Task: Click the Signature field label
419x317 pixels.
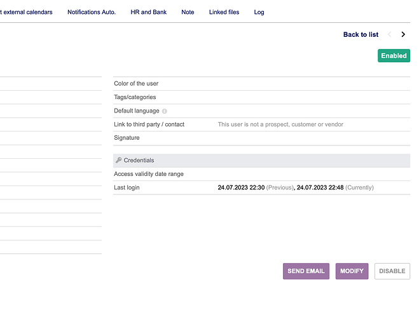Action: click(127, 138)
